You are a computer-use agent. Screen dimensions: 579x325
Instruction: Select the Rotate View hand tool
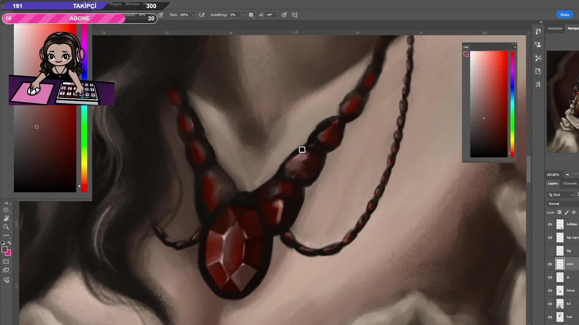[x=6, y=218]
